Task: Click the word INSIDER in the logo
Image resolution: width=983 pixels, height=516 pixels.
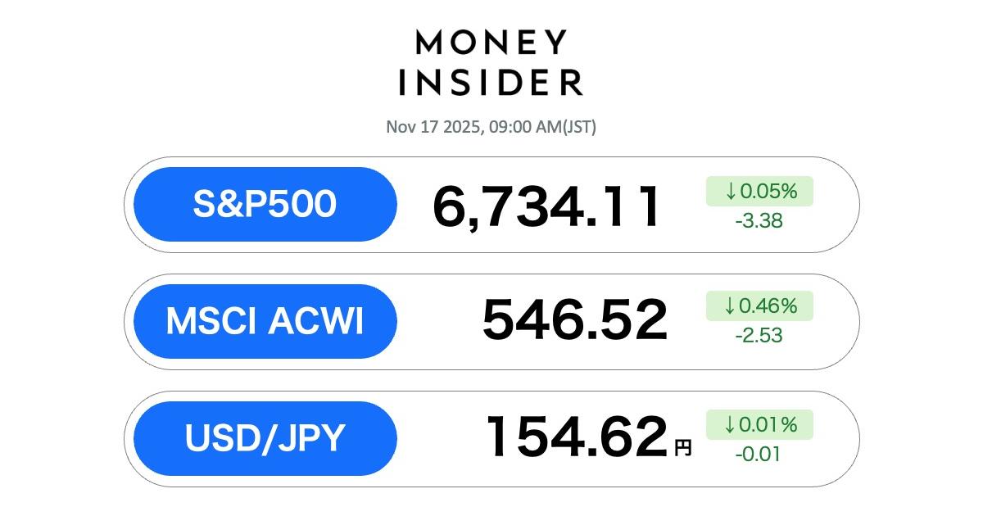Action: pyautogui.click(x=491, y=83)
